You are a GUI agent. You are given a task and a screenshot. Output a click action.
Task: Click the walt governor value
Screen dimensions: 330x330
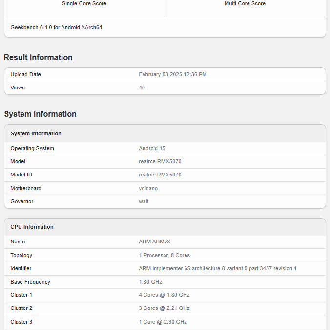click(x=144, y=201)
